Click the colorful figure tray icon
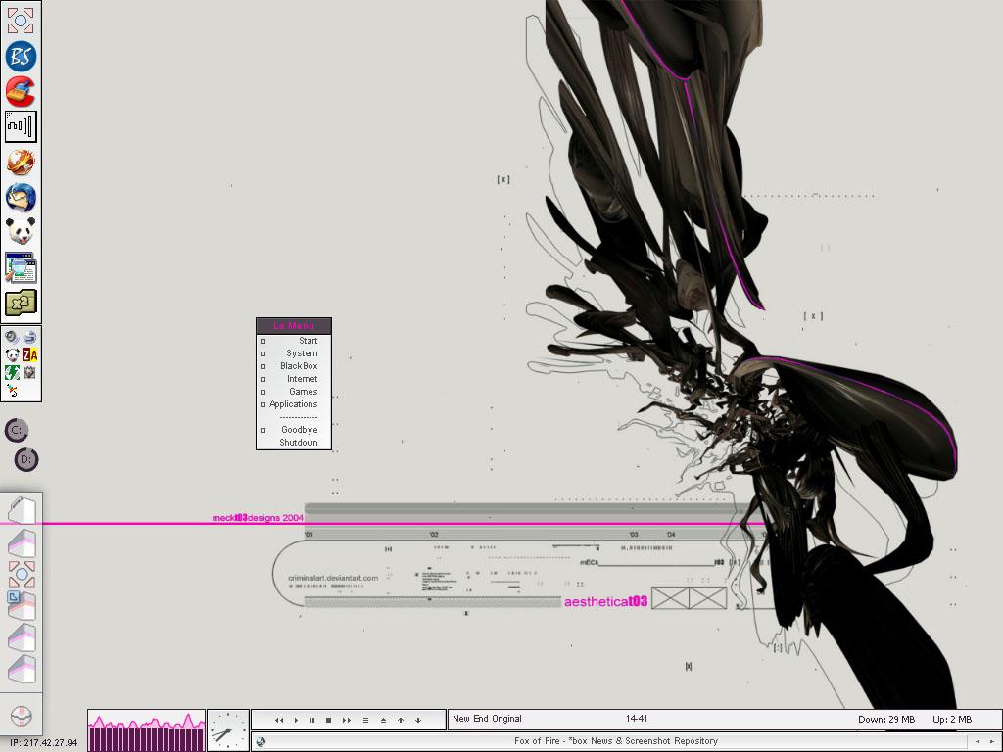The image size is (1003, 752). (12, 390)
